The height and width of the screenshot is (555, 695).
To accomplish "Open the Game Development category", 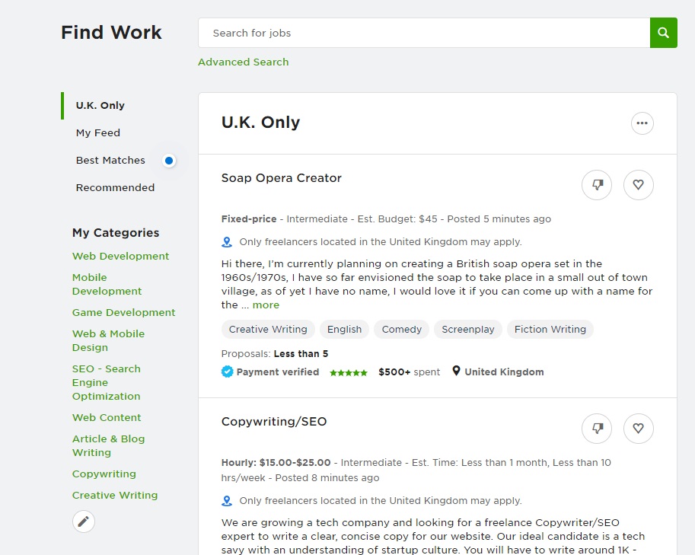I will [123, 313].
